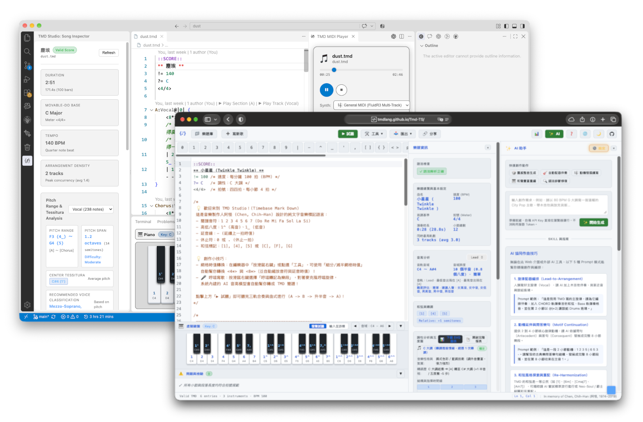Screen dimensions: 643x422
Task: Click Refresh button in Song Inspector
Action: [x=109, y=53]
